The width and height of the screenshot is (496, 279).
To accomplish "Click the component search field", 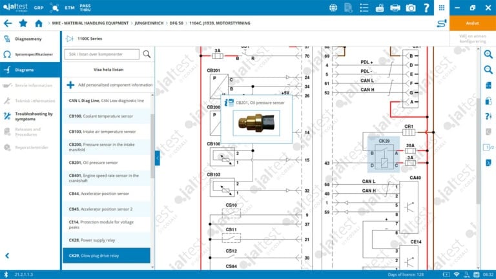I will tap(101, 54).
